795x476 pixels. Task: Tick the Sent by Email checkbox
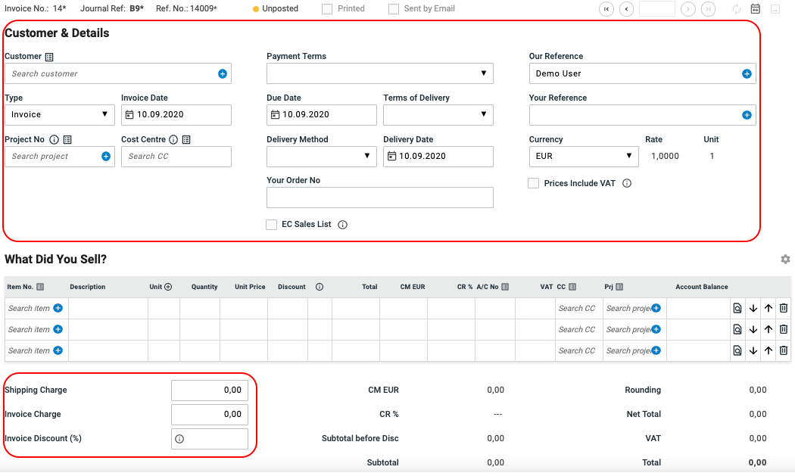click(394, 9)
